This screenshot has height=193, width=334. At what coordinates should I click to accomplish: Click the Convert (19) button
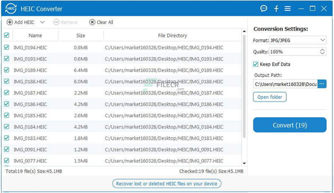tap(290, 125)
